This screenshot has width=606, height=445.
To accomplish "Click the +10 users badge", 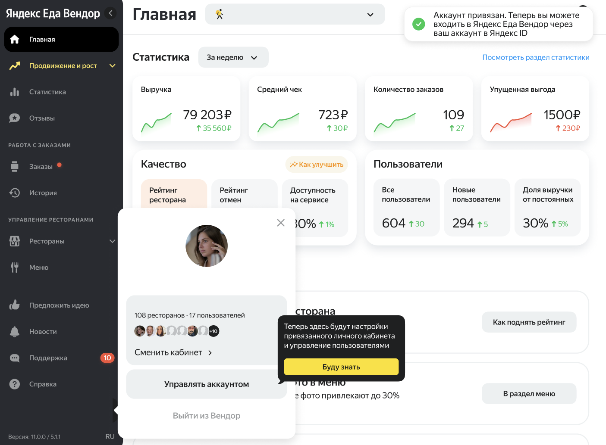I will (214, 331).
